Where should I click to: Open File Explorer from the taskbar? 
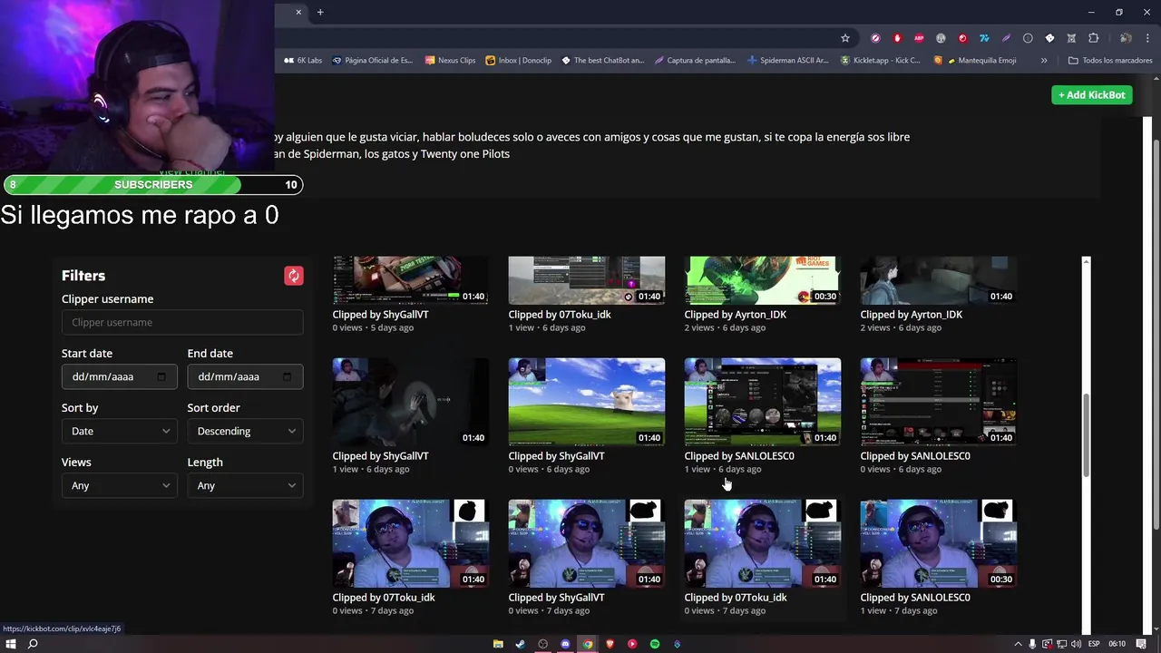tap(498, 644)
